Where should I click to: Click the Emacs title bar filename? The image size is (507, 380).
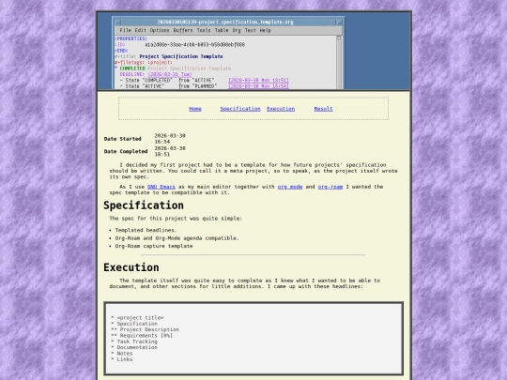[x=225, y=22]
